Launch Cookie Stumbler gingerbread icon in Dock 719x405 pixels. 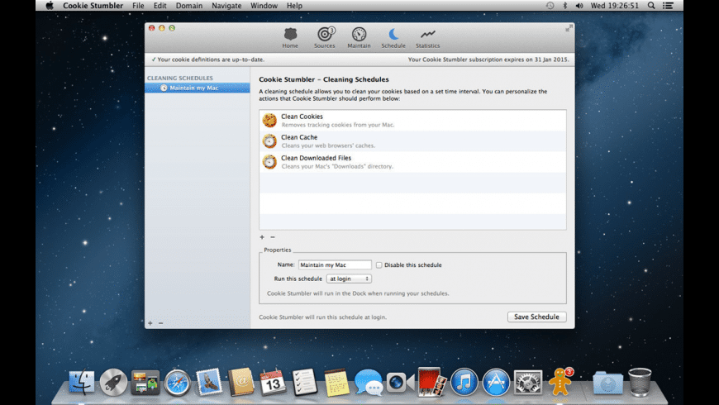[561, 382]
